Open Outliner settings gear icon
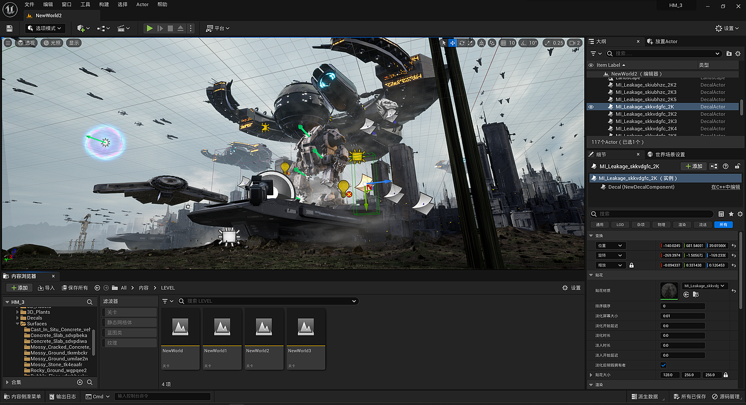The image size is (746, 405). 737,54
